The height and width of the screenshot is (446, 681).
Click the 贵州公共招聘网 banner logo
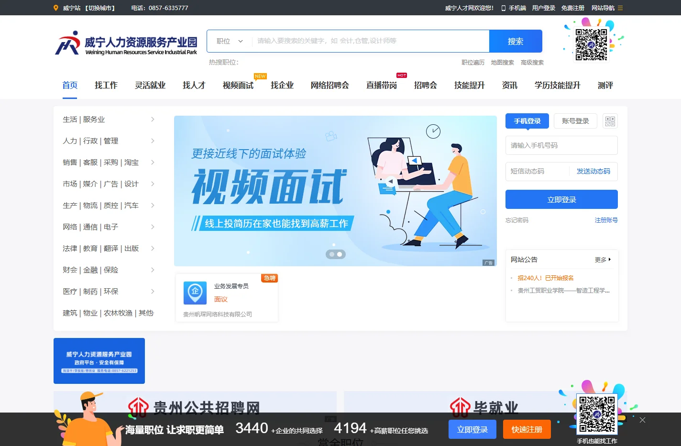[194, 408]
